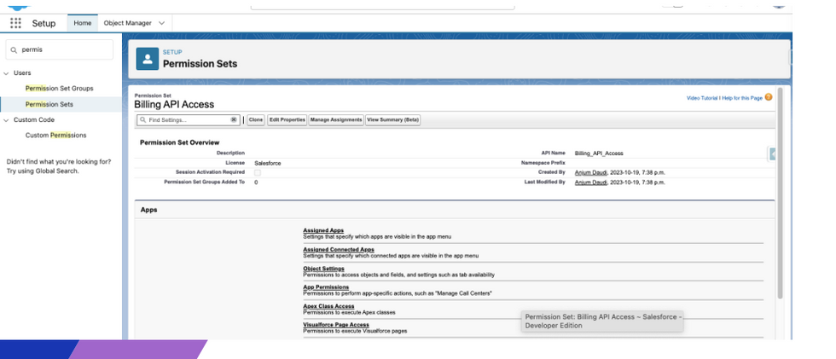Collapse the Users section in sidebar
836x359 pixels.
point(7,73)
